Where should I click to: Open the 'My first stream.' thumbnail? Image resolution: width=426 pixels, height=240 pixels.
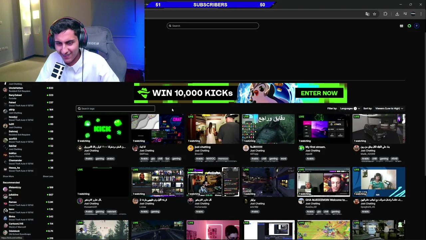323,129
